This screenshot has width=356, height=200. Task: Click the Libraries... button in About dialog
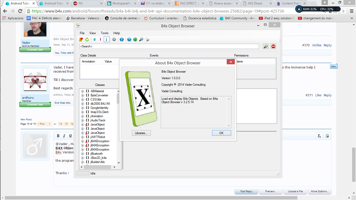point(141,133)
